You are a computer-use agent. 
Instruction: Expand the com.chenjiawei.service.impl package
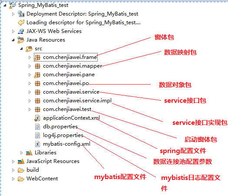[x=30, y=101]
